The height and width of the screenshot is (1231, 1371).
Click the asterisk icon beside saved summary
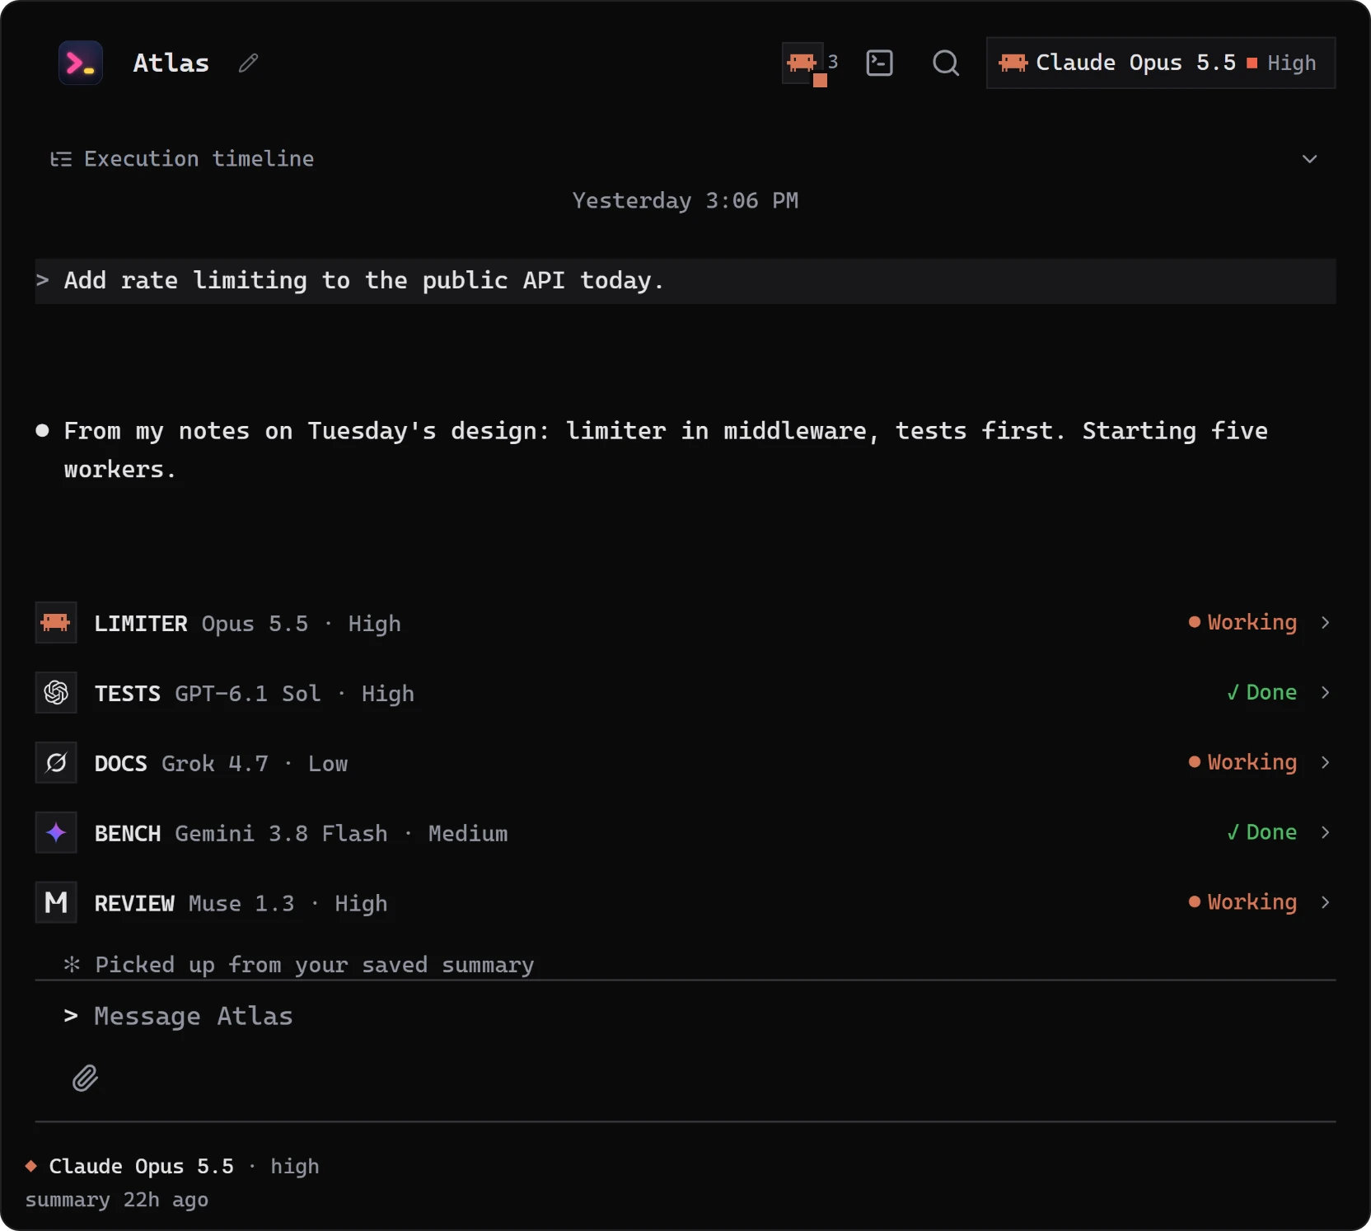pos(72,964)
